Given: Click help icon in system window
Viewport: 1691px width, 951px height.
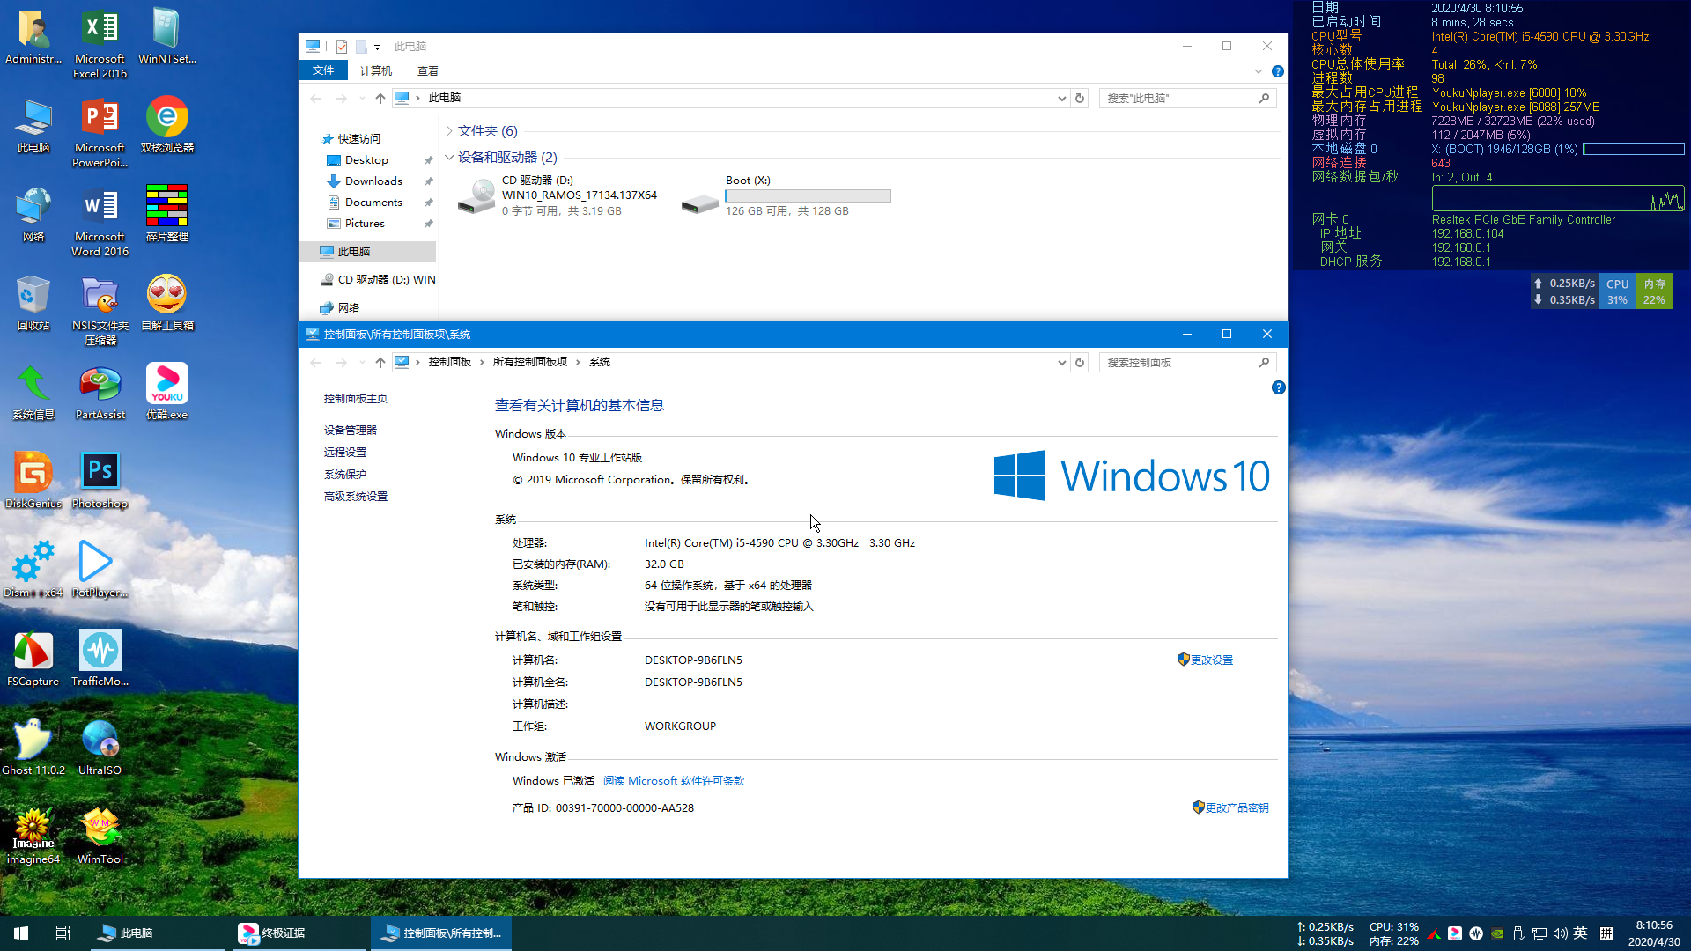Looking at the screenshot, I should [1278, 387].
